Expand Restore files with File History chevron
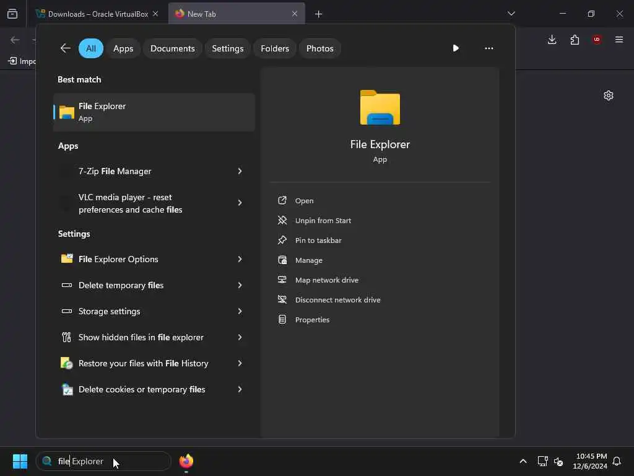The width and height of the screenshot is (634, 476). 240,363
